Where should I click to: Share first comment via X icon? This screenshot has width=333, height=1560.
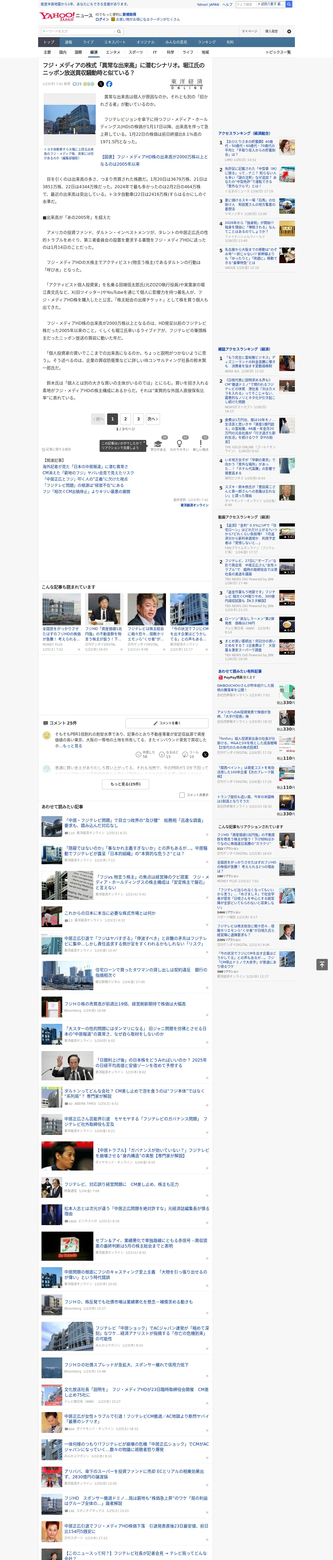[x=205, y=755]
